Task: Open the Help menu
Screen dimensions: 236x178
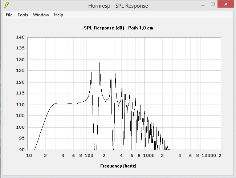Action: tap(58, 15)
